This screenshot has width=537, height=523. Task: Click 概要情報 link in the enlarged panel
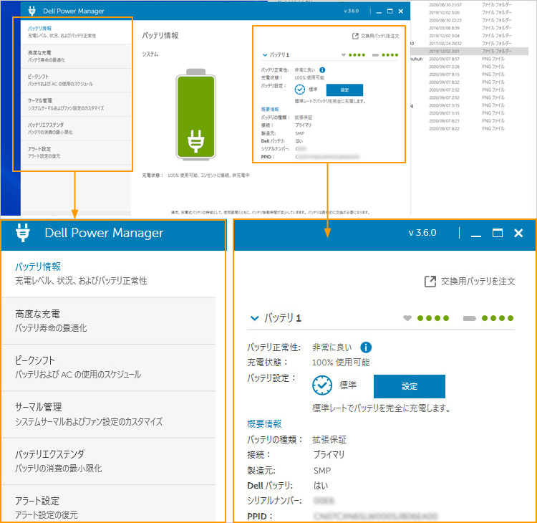264,424
